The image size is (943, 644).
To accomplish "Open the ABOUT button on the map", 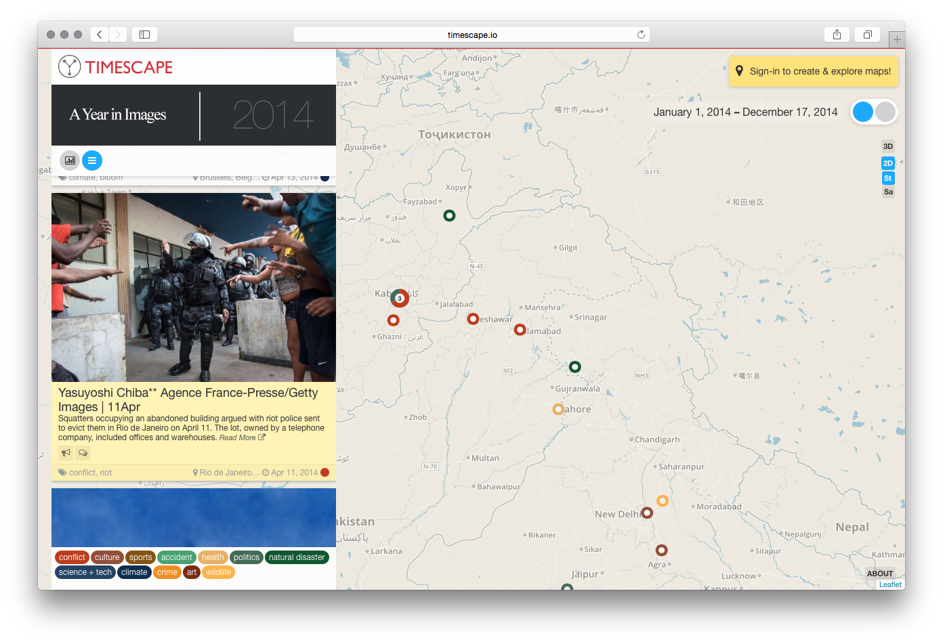I will click(x=879, y=574).
